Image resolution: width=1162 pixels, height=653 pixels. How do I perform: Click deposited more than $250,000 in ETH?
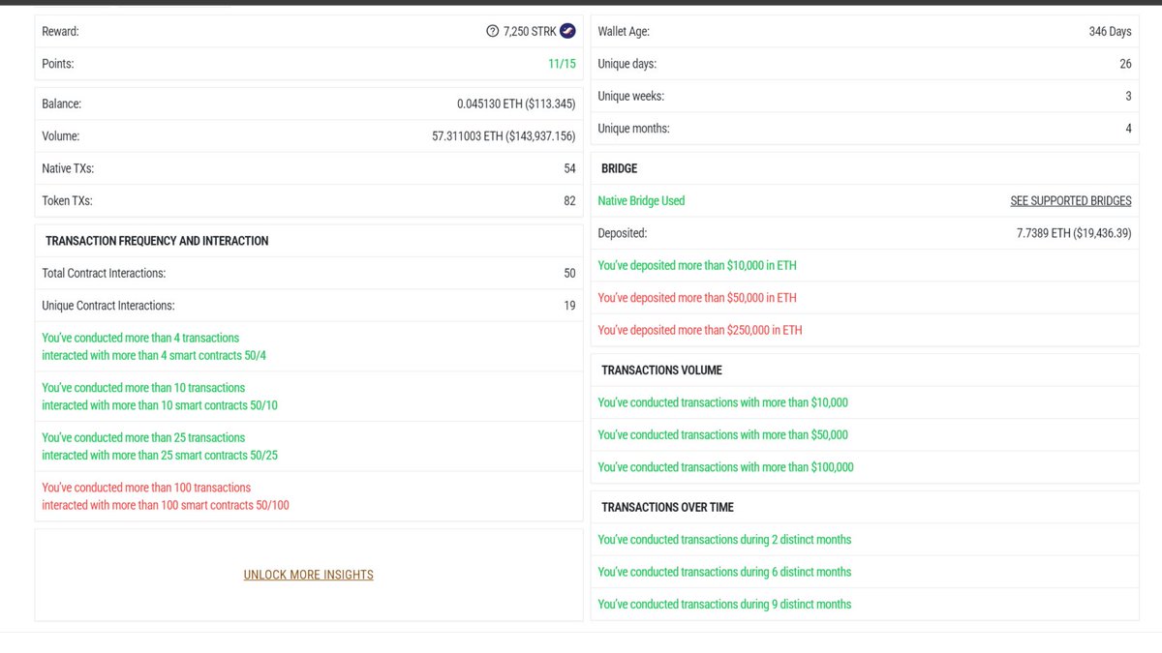pos(700,330)
